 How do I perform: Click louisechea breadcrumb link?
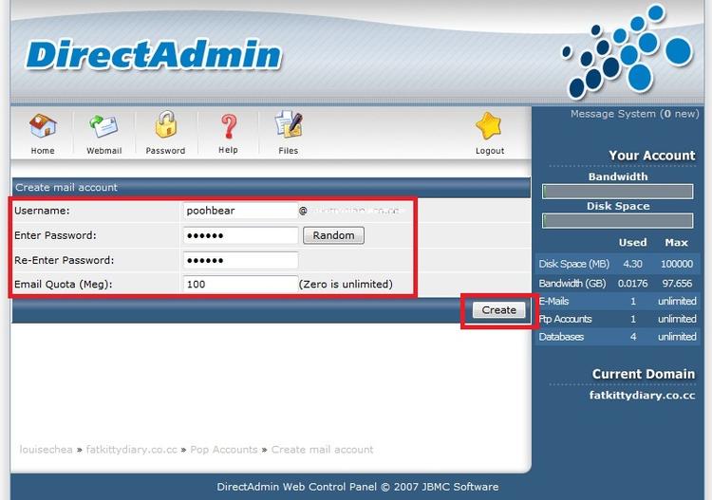(46, 450)
